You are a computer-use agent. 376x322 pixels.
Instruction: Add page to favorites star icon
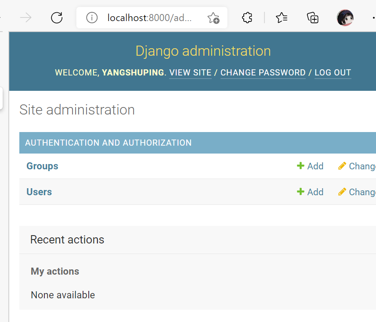(213, 18)
